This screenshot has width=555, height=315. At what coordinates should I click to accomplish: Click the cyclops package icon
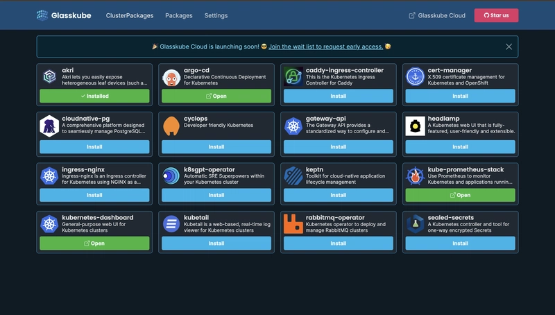tap(172, 126)
